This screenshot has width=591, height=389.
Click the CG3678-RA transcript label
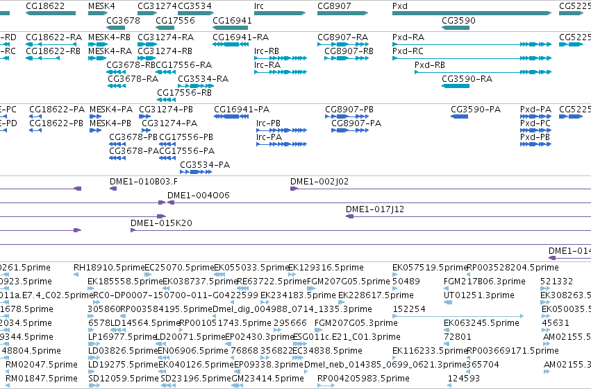[x=133, y=79]
